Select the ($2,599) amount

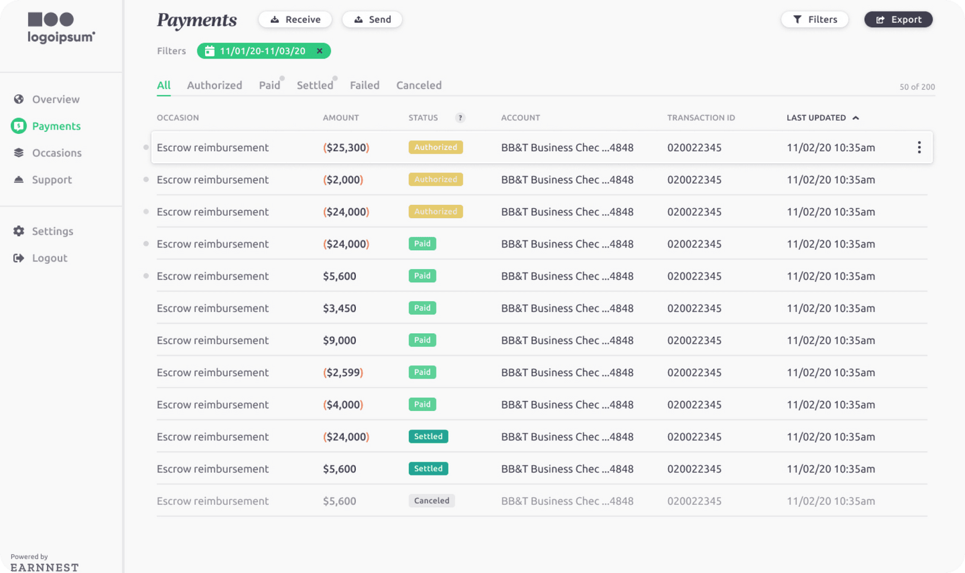click(x=343, y=372)
